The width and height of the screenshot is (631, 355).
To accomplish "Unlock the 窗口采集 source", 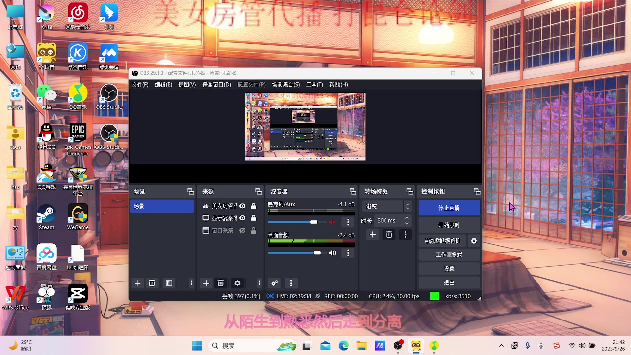I will 253,230.
